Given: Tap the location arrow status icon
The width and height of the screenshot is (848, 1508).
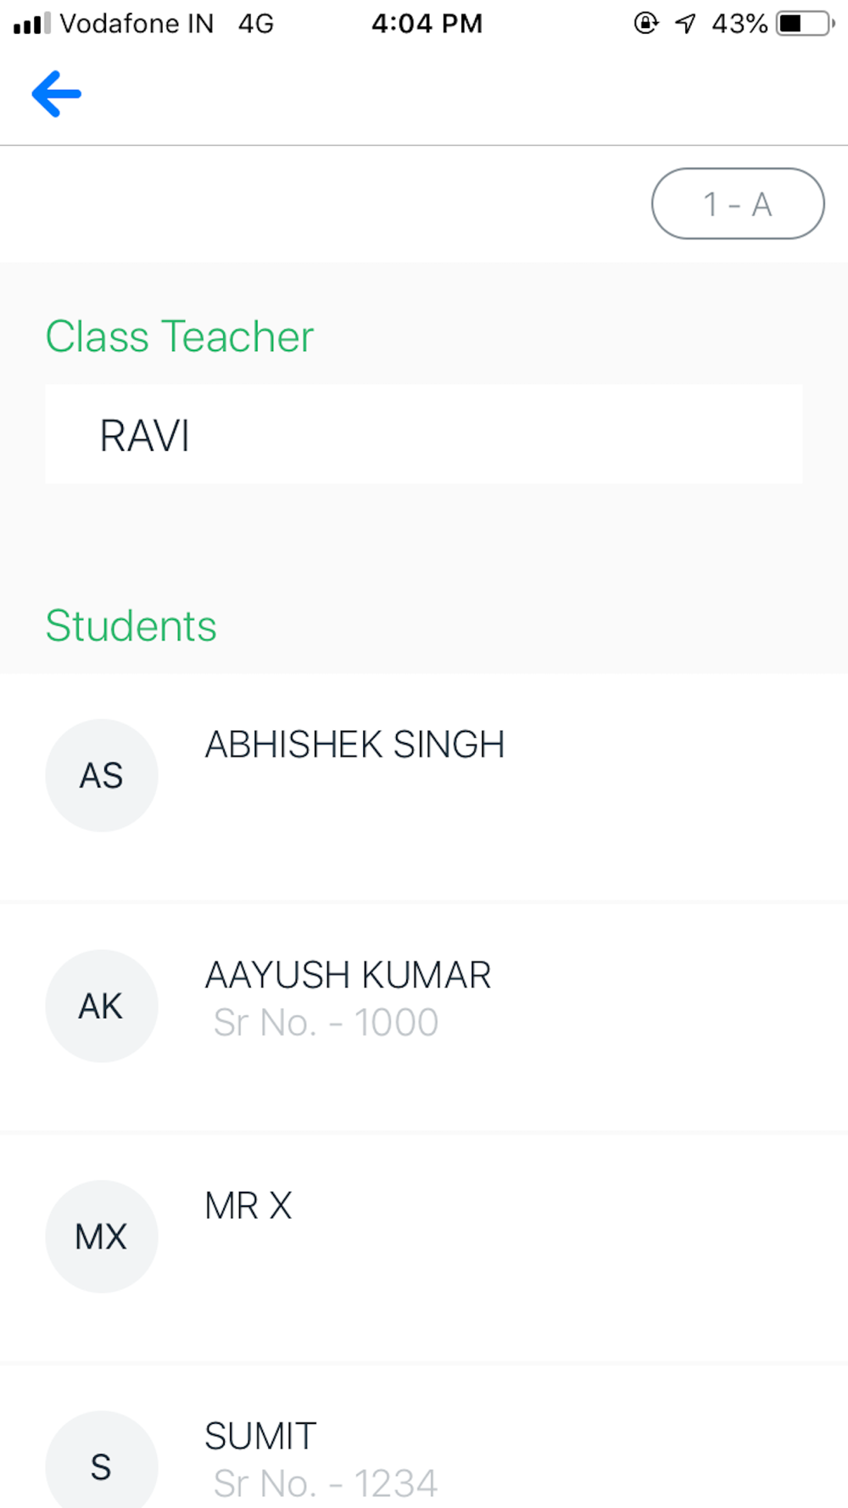Looking at the screenshot, I should [685, 24].
